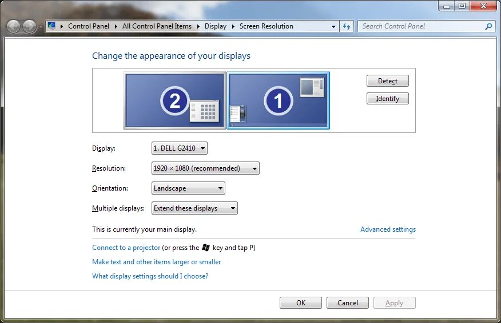Click the greyed-out Apply button
This screenshot has height=323, width=501.
click(x=394, y=302)
